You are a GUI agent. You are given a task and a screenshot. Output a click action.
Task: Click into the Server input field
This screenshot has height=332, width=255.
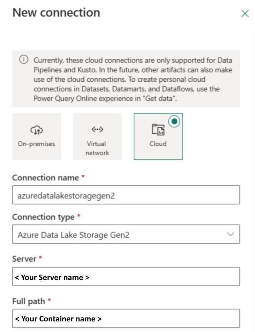(126, 276)
